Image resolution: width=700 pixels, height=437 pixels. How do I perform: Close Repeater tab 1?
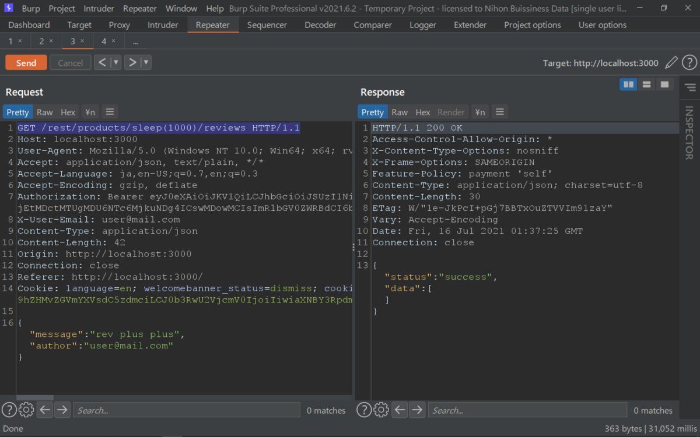pos(20,41)
